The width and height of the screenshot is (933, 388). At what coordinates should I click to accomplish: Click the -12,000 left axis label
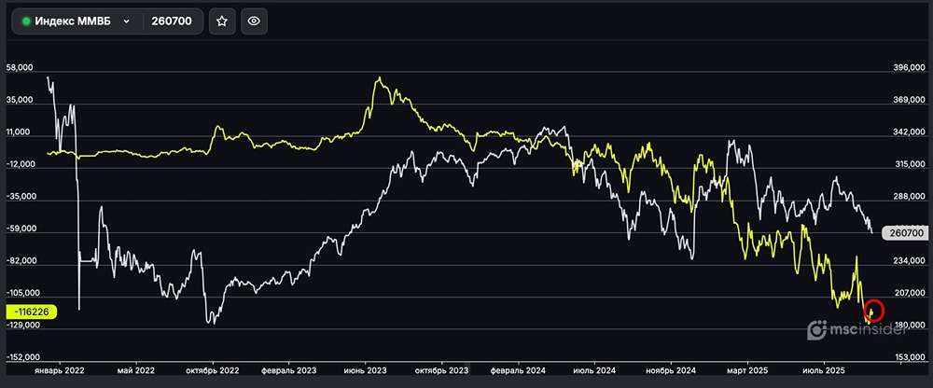(x=20, y=165)
